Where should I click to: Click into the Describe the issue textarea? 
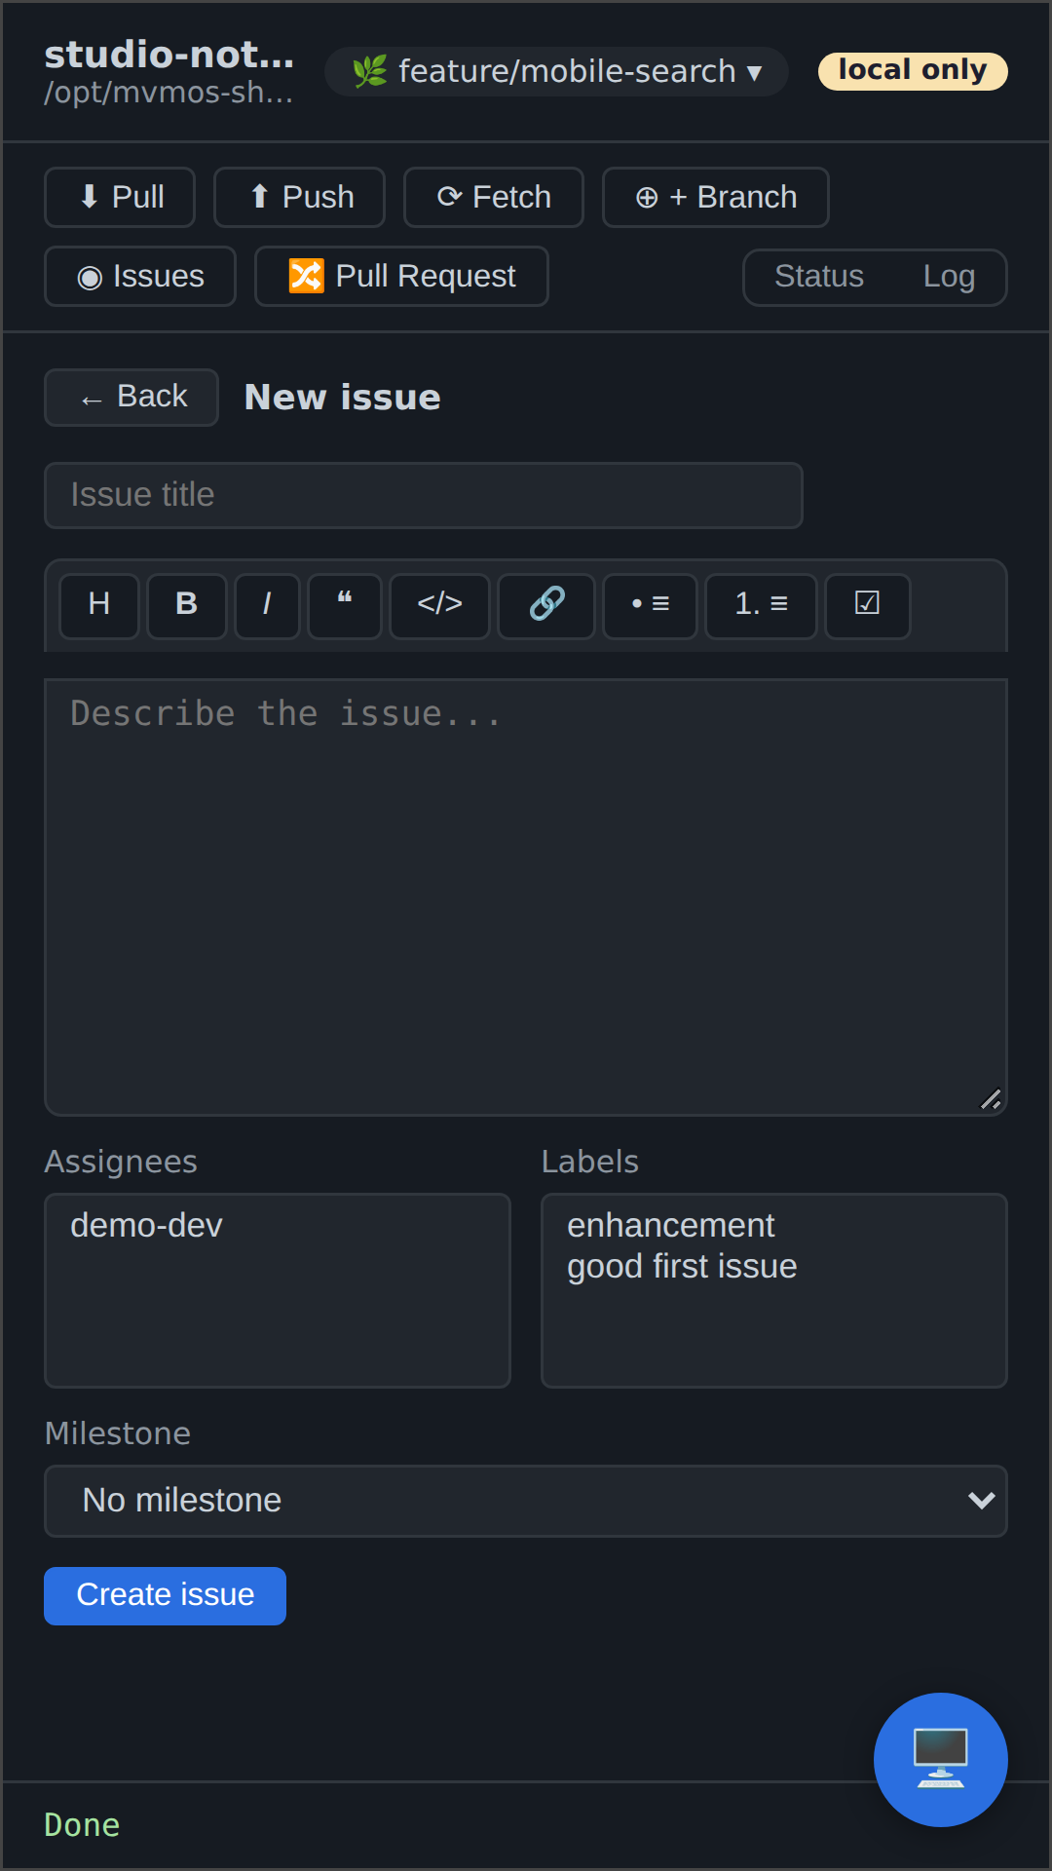tap(526, 897)
